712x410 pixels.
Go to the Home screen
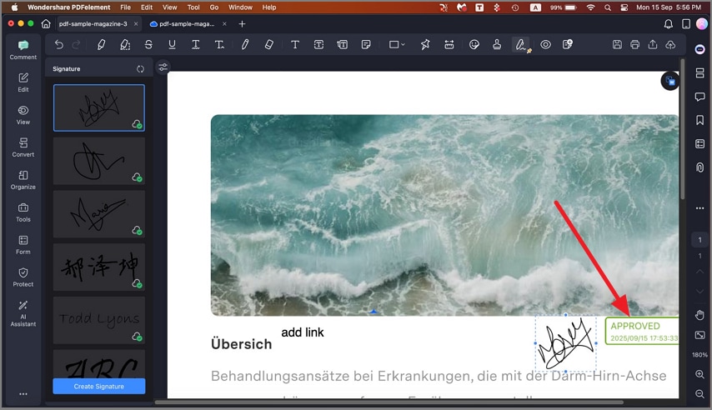(x=46, y=23)
